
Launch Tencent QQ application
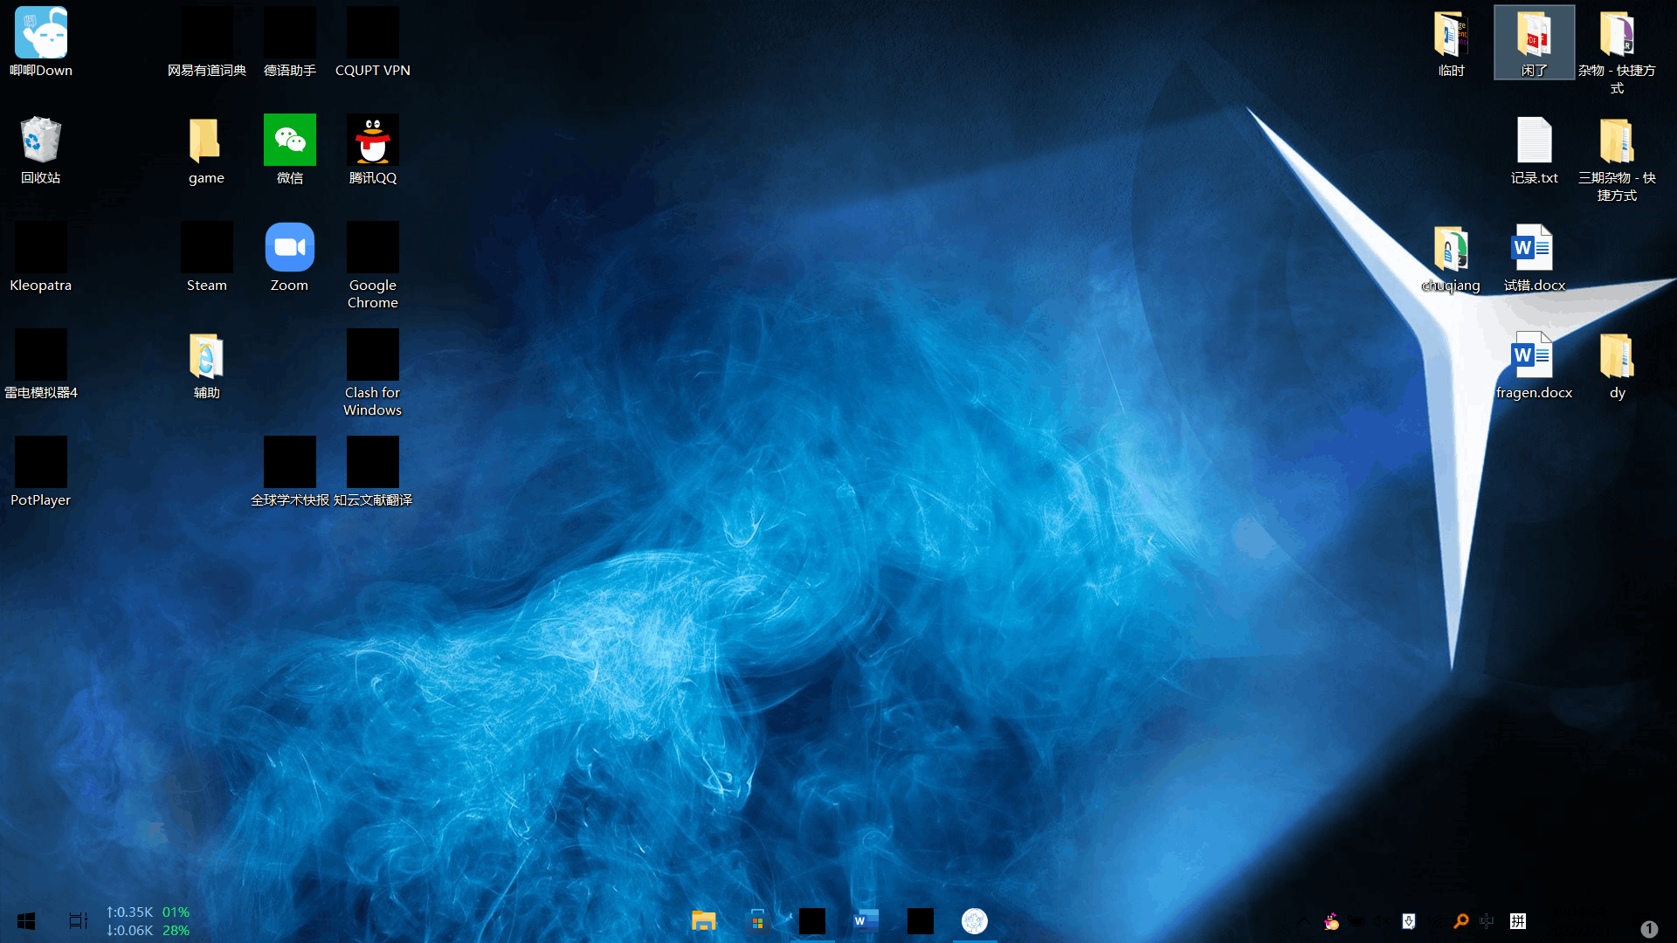(x=371, y=138)
